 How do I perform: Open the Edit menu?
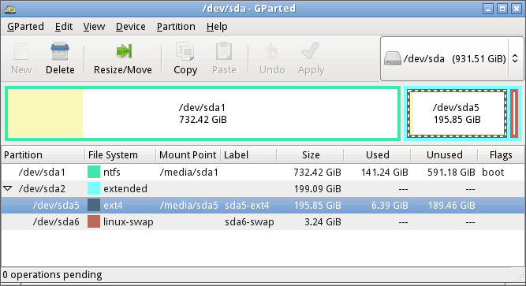point(64,27)
